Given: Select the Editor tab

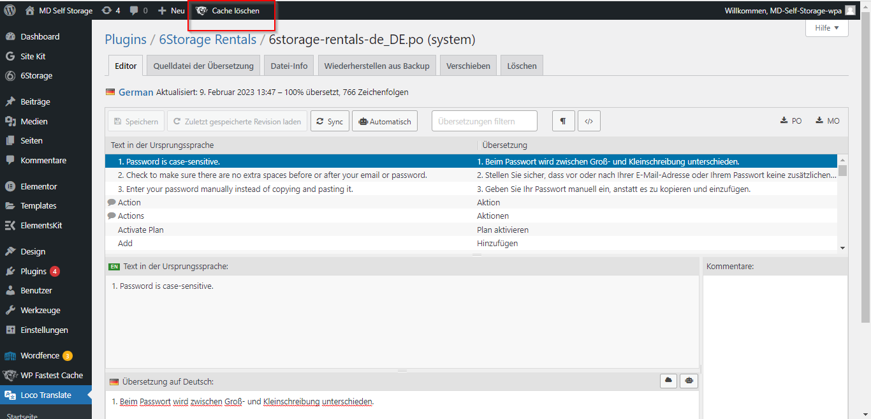Looking at the screenshot, I should (x=126, y=66).
